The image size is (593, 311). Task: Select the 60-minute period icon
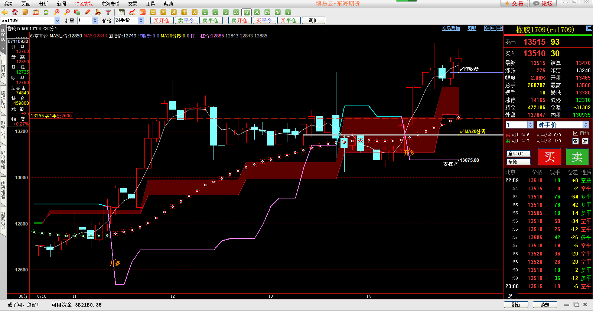point(257,12)
